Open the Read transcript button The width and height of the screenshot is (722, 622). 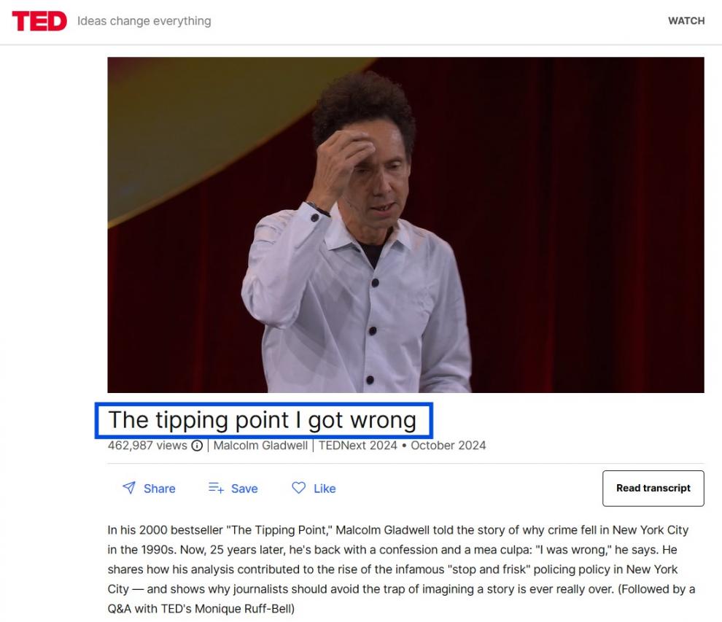click(x=653, y=488)
